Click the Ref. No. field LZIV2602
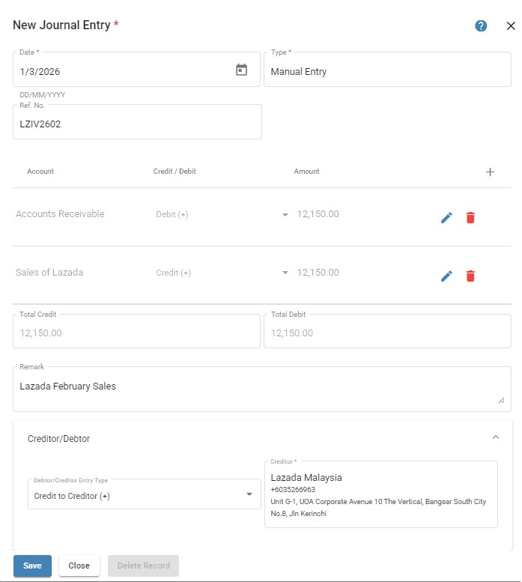This screenshot has height=582, width=522. (x=137, y=124)
